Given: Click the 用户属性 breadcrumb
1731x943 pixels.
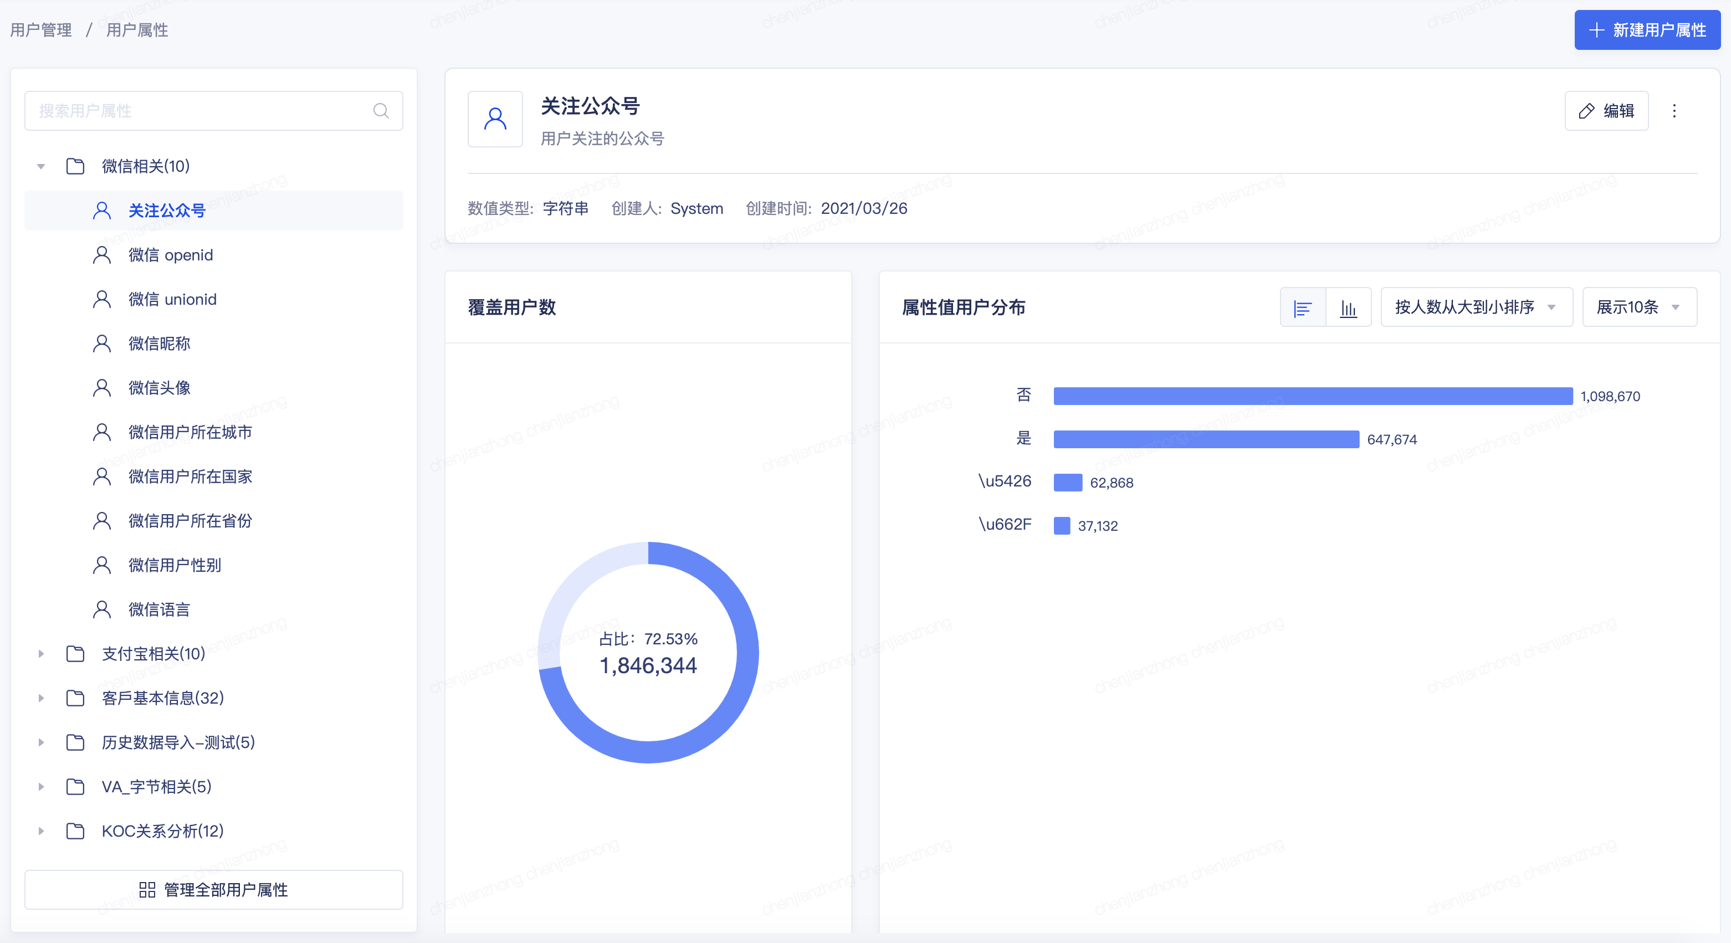Looking at the screenshot, I should (137, 29).
